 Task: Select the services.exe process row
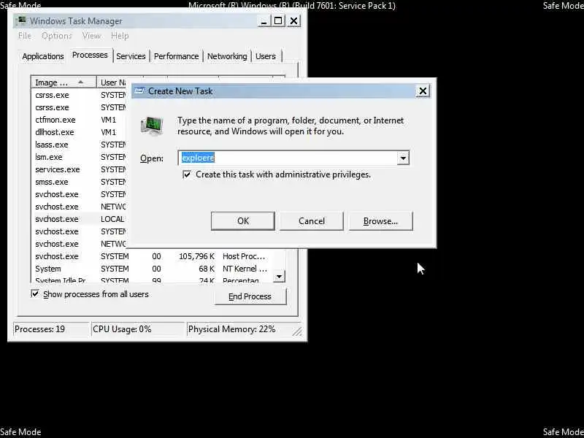[x=79, y=169]
